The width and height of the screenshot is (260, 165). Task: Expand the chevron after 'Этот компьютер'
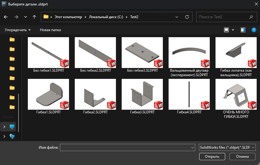click(85, 17)
